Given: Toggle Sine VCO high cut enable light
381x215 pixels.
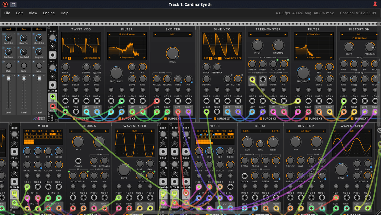Looking at the screenshot, I should click(242, 76).
